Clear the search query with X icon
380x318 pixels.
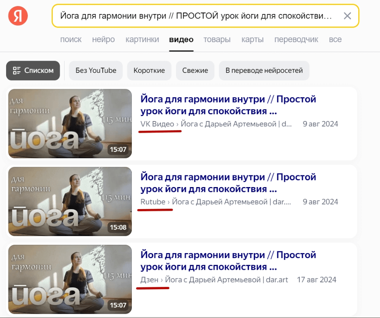coord(347,16)
